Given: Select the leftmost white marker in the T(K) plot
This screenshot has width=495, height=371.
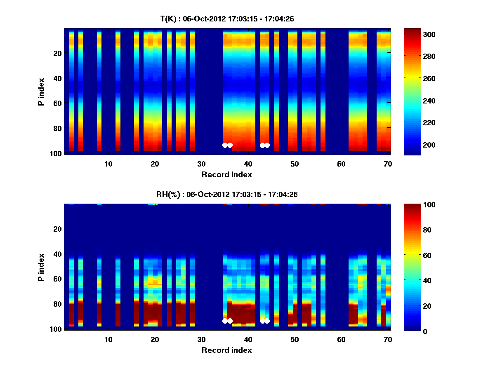Looking at the screenshot, I should point(225,145).
